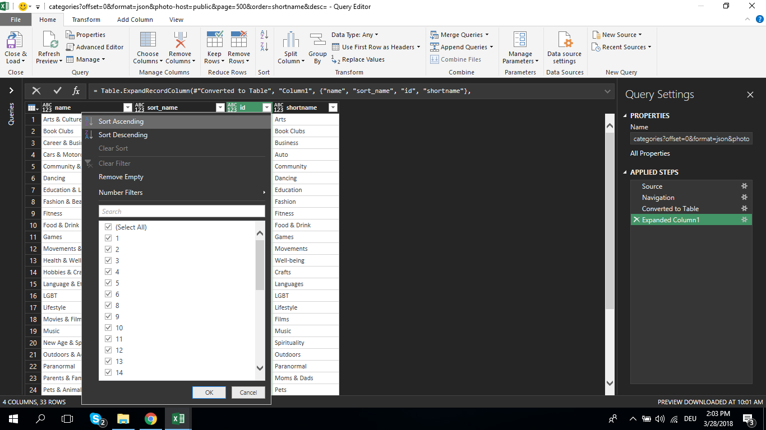Click the filter Search box
This screenshot has height=430, width=766.
click(182, 211)
